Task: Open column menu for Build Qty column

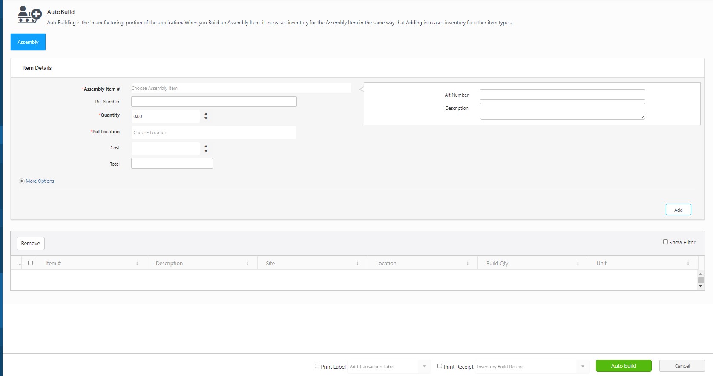Action: tap(578, 263)
